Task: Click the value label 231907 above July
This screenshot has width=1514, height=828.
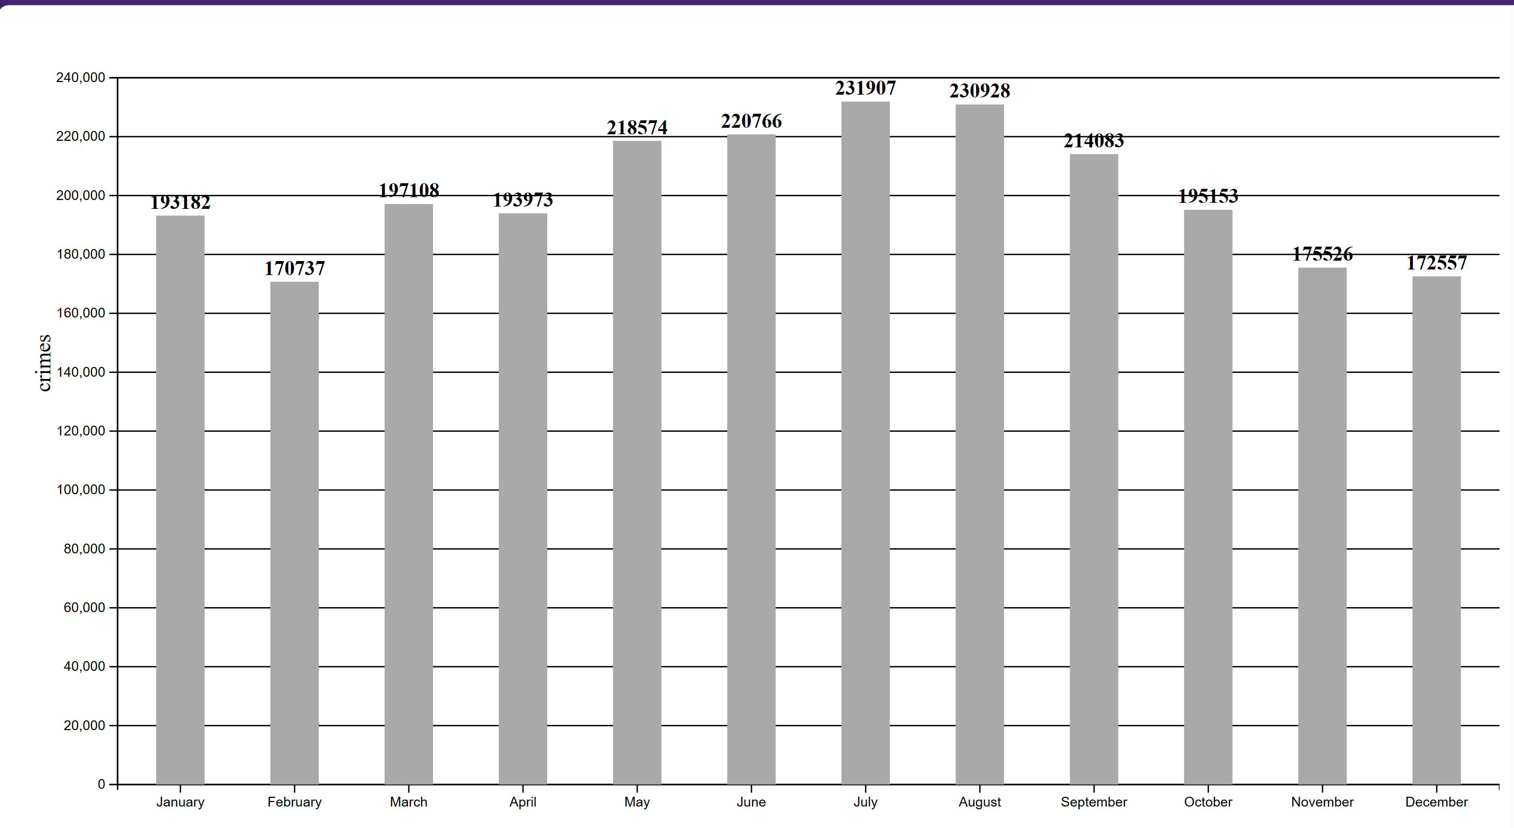Action: pyautogui.click(x=867, y=88)
